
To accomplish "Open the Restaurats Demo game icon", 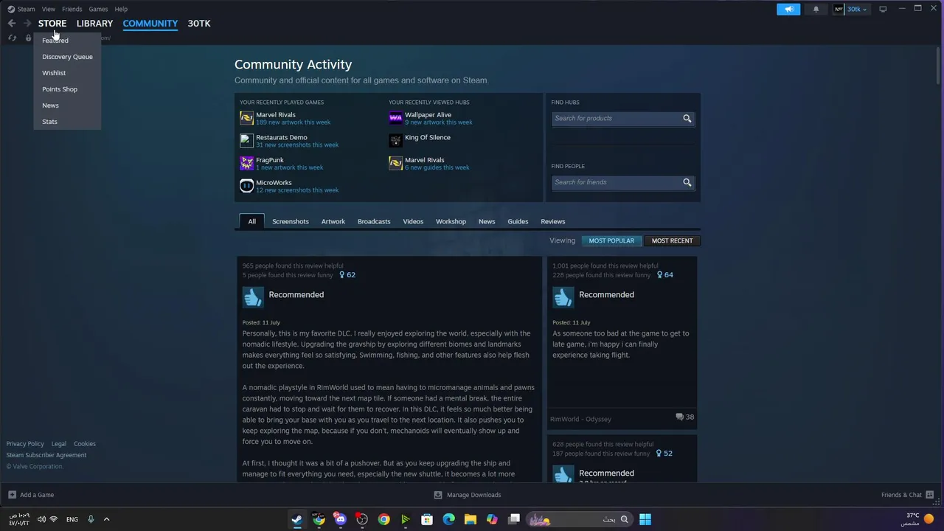I will pos(246,140).
